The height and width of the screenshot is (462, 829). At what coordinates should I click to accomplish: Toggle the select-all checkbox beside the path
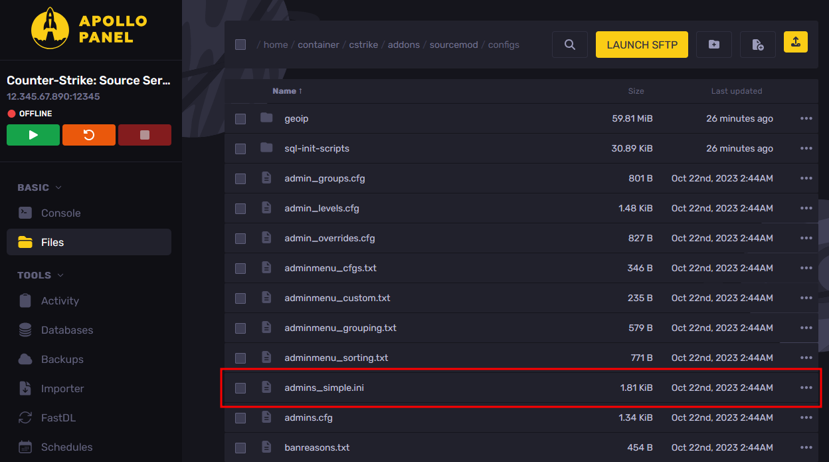click(240, 45)
